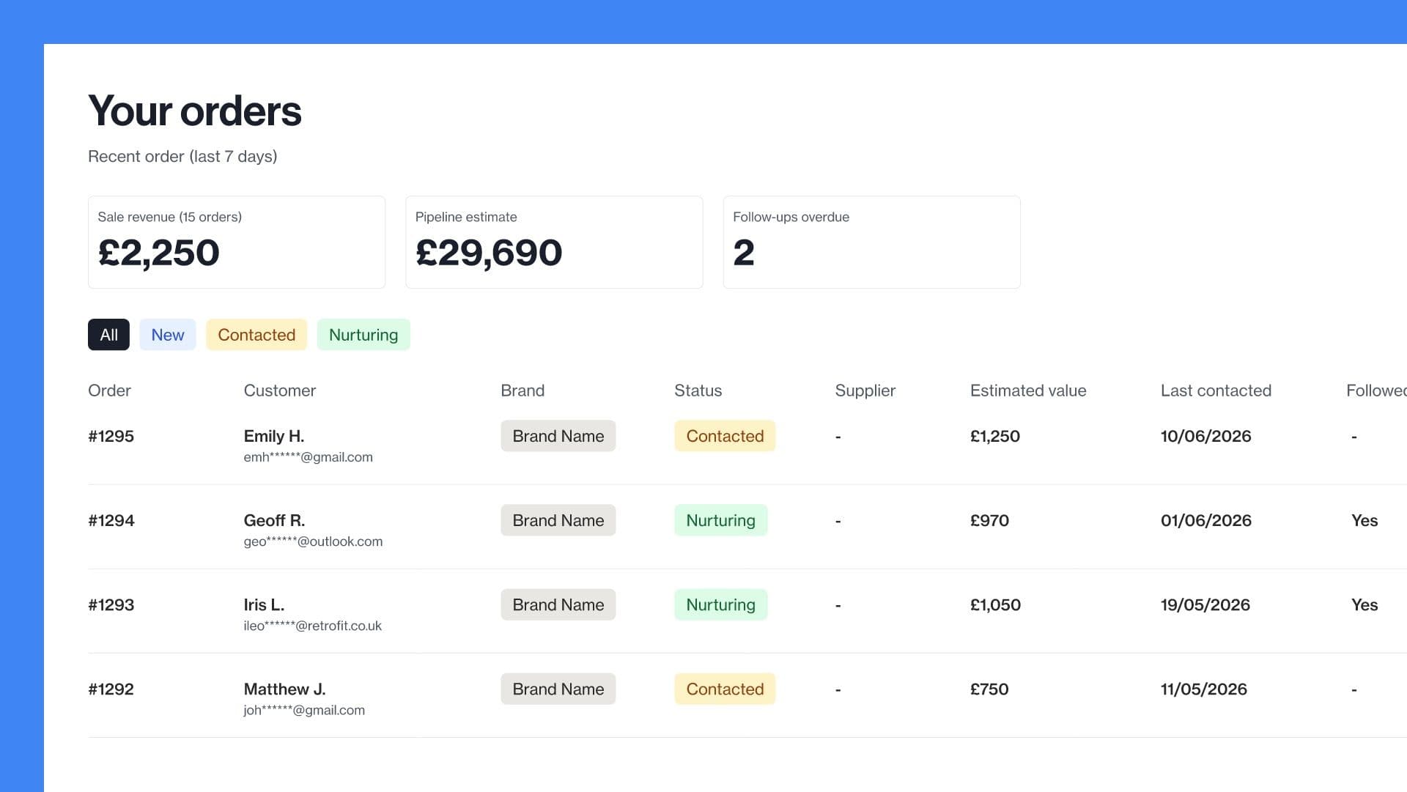Filter orders by New status

point(168,335)
